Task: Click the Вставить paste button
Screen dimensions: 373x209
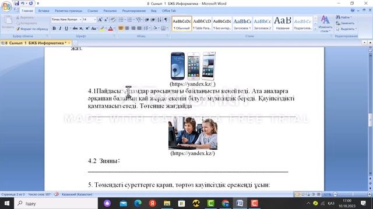Action: pyautogui.click(x=8, y=23)
